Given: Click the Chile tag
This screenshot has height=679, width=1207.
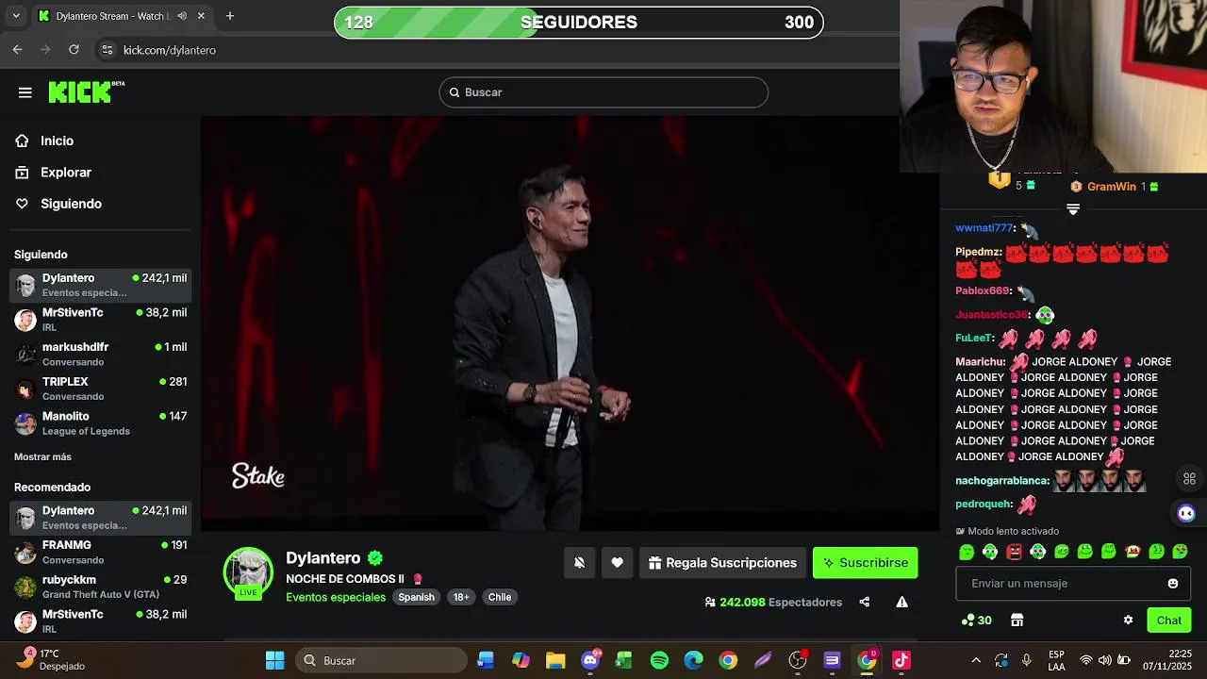Looking at the screenshot, I should (500, 597).
